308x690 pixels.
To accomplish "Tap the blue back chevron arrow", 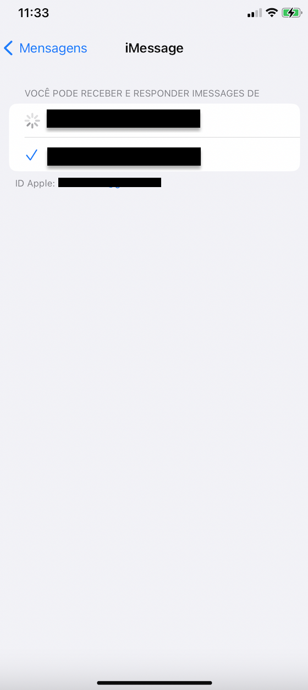I will pos(8,48).
